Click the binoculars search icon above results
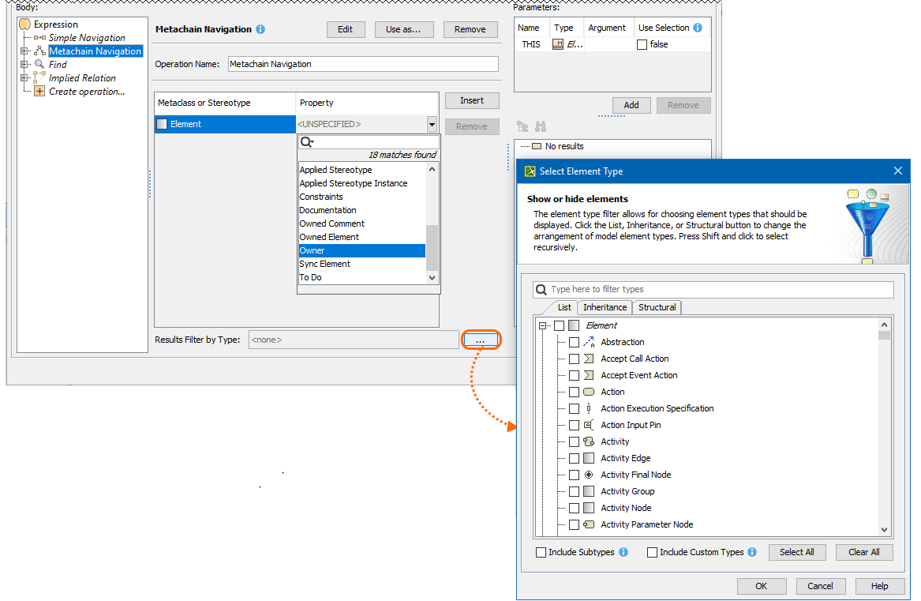This screenshot has width=921, height=601. (x=541, y=126)
